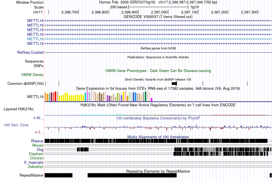
Task: Click Repeating Elements by RepeatMasker title
Action: pyautogui.click(x=158, y=171)
